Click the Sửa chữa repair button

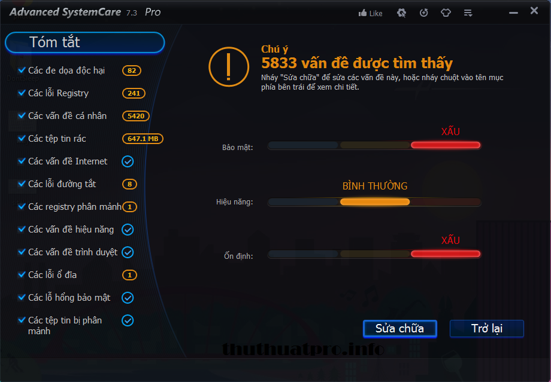400,329
